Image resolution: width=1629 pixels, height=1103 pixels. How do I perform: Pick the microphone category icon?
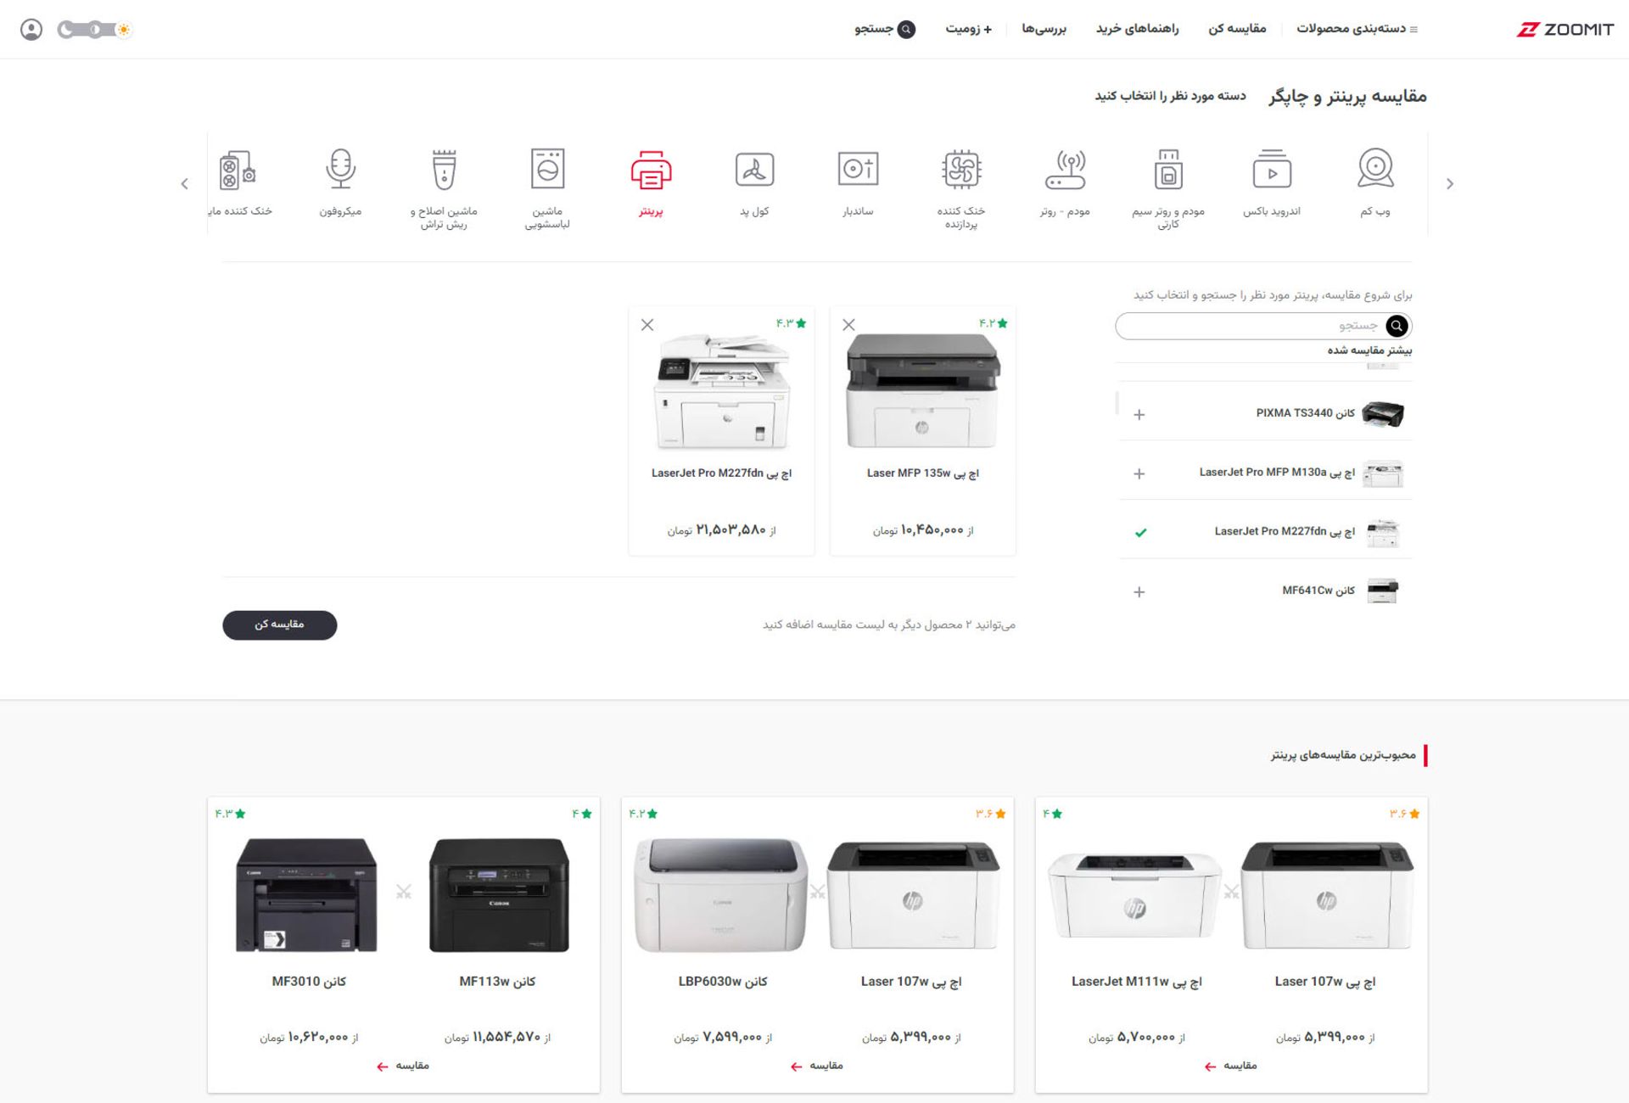pyautogui.click(x=340, y=170)
